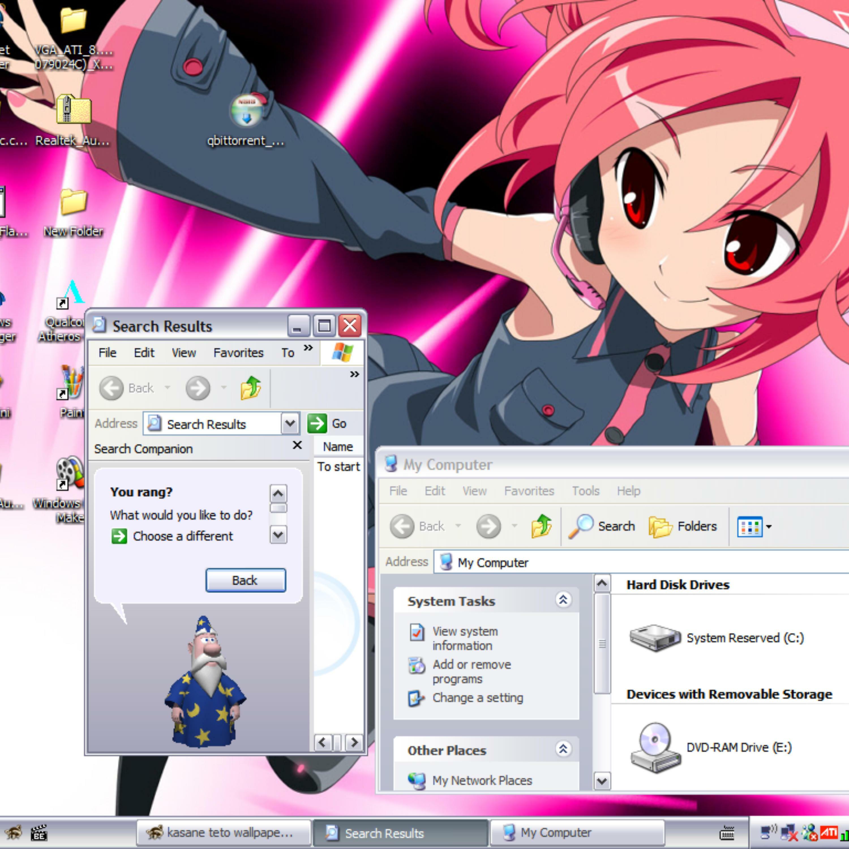The image size is (849, 849).
Task: Collapse the Other Places panel
Action: pyautogui.click(x=563, y=749)
